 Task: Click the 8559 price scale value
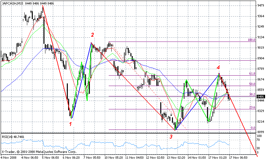pyautogui.click(x=261, y=90)
